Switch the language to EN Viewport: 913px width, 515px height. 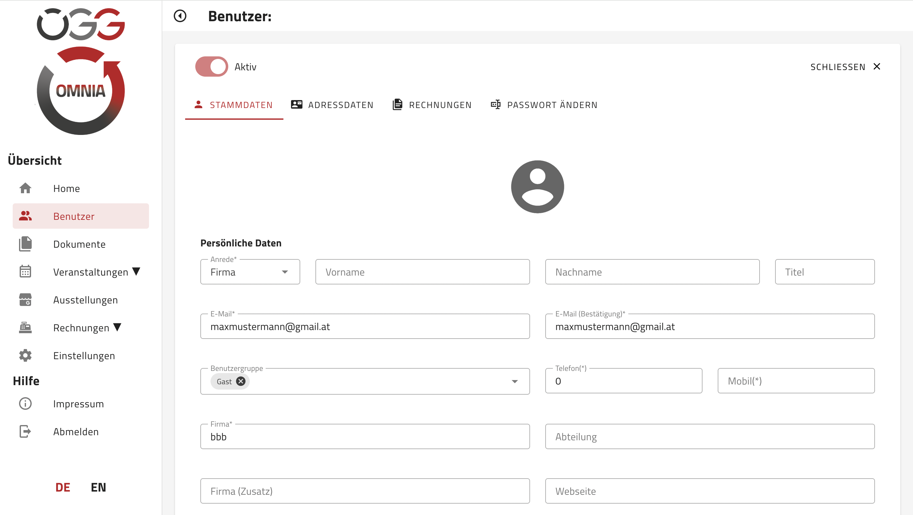click(98, 487)
